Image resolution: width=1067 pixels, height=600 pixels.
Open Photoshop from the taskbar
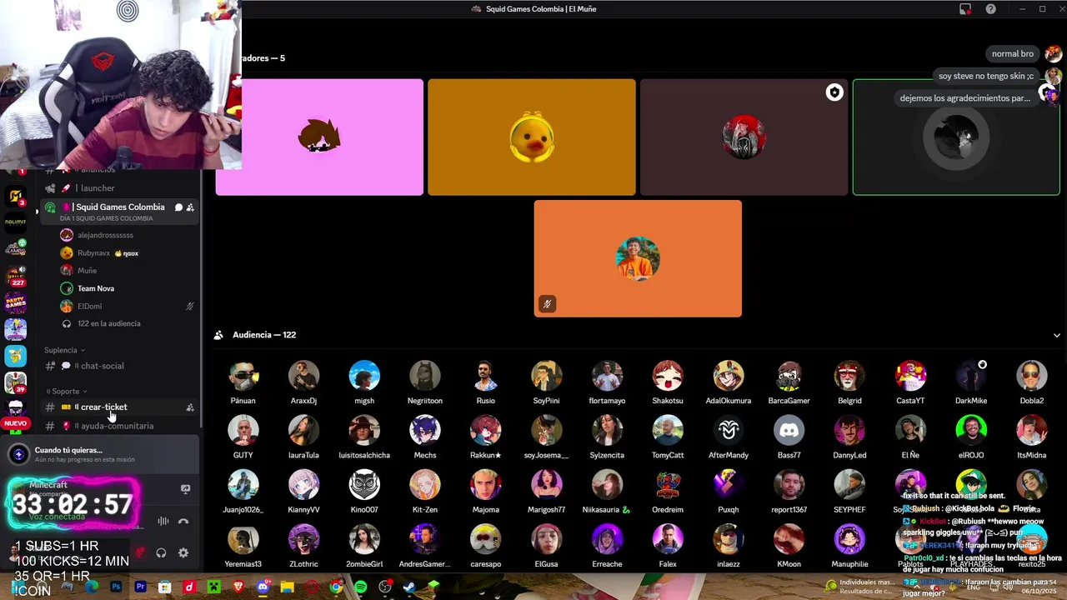116,587
